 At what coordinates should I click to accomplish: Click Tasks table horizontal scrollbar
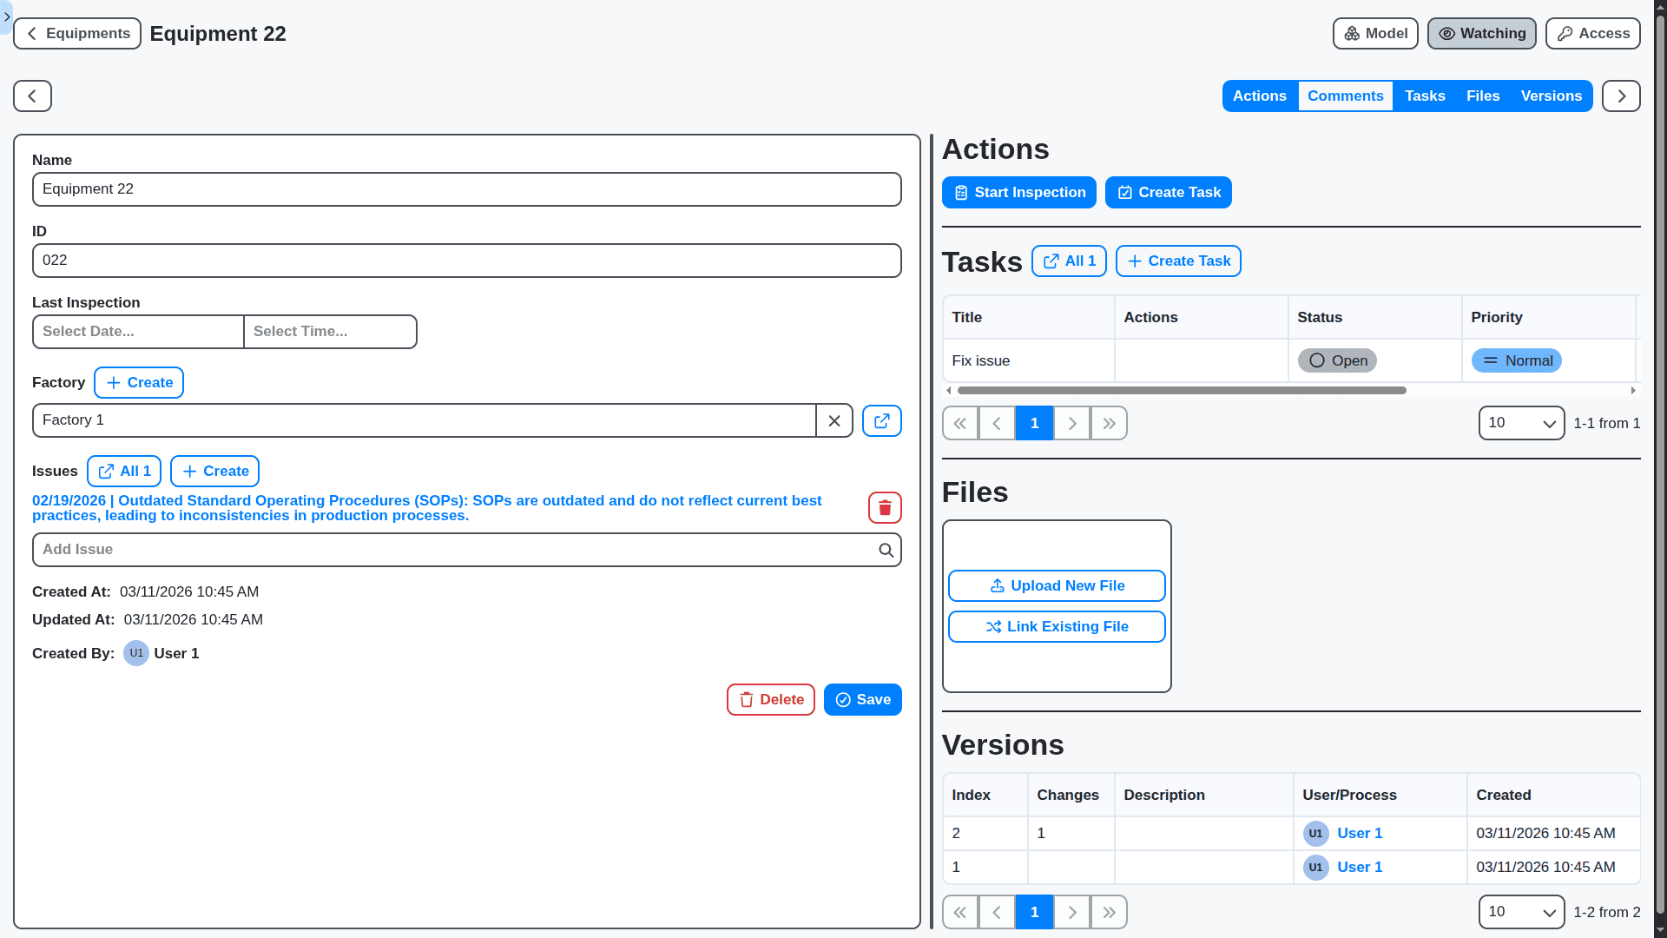(x=1181, y=391)
